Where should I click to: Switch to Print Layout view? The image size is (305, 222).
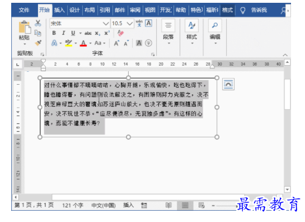tap(185, 205)
